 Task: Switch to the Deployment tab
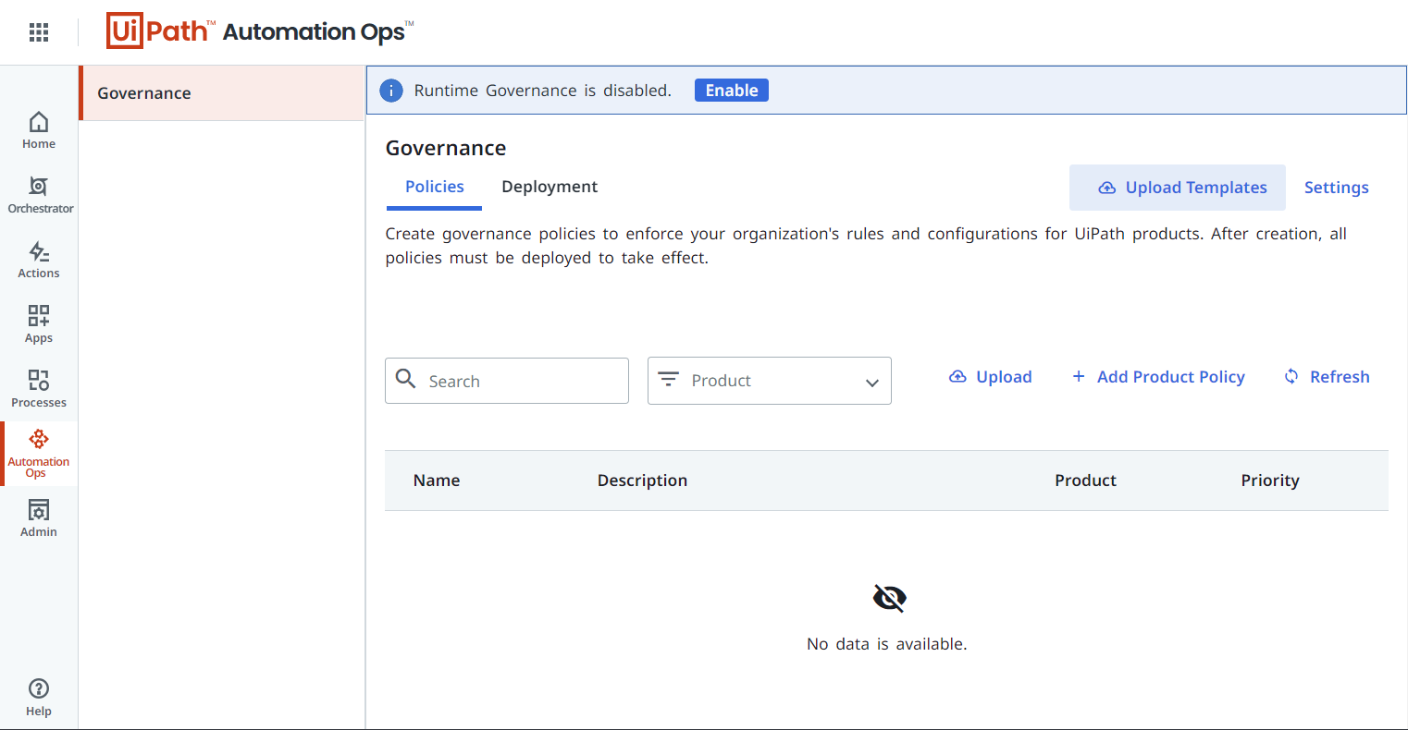click(x=550, y=187)
